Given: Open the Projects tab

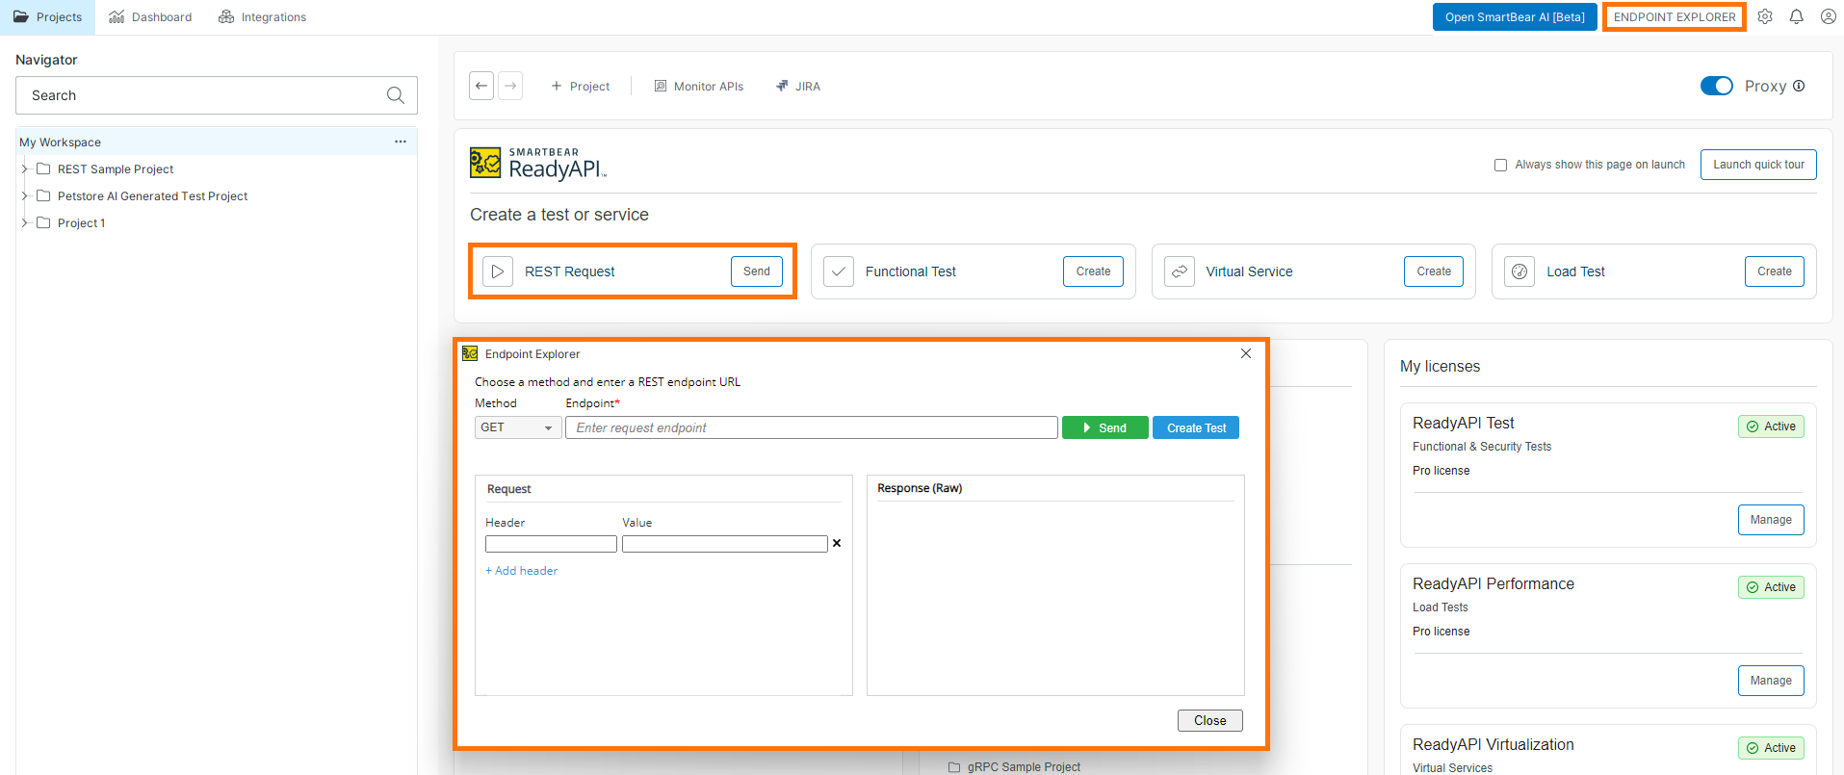Looking at the screenshot, I should coord(47,17).
